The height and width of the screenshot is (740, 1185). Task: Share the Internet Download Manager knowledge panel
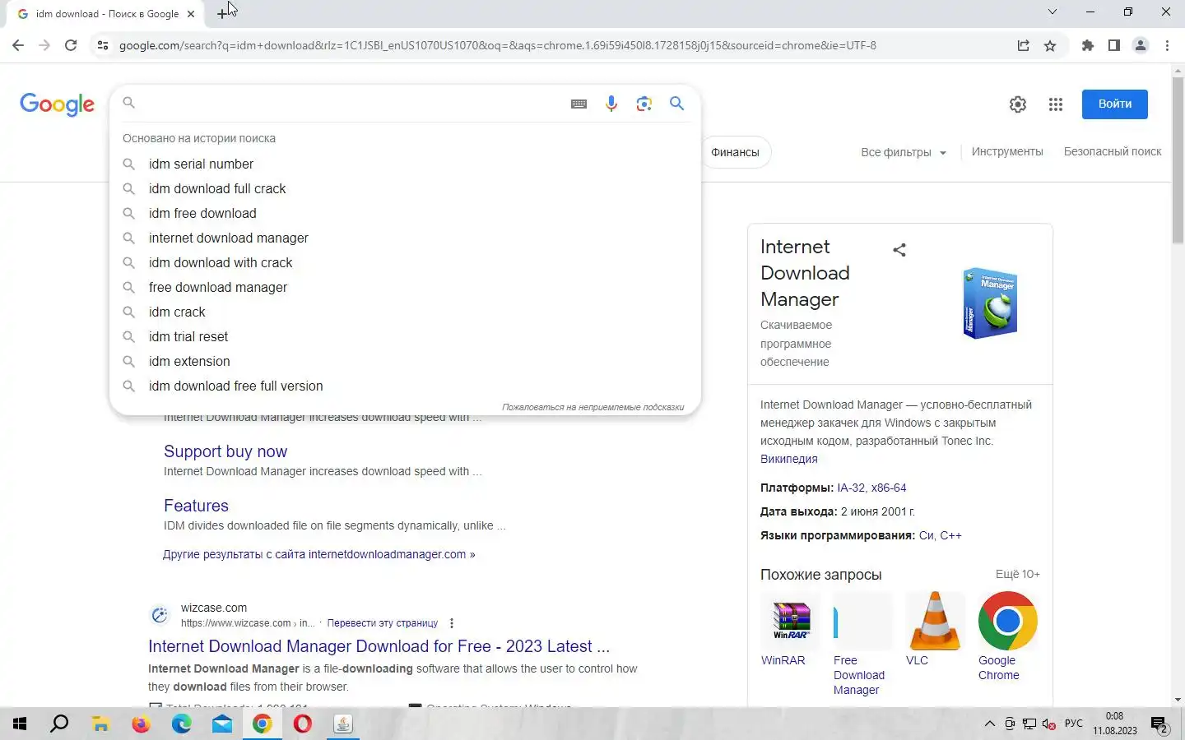pos(899,250)
